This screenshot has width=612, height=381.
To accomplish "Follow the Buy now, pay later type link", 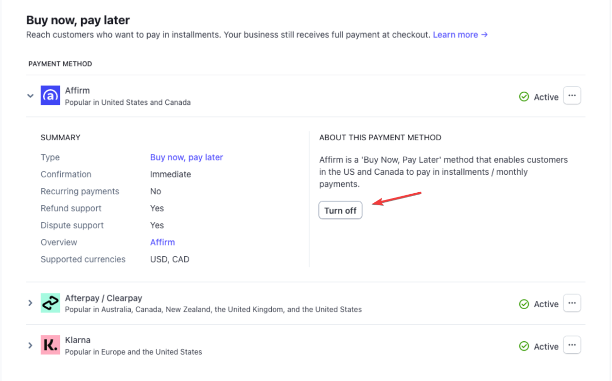I will 187,157.
